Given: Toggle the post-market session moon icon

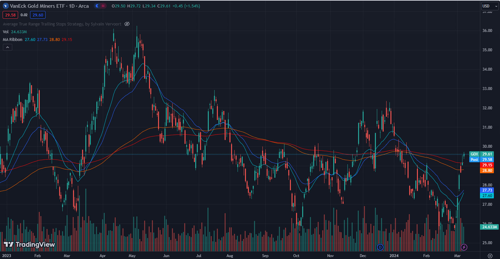Looking at the screenshot, I should (97, 6).
